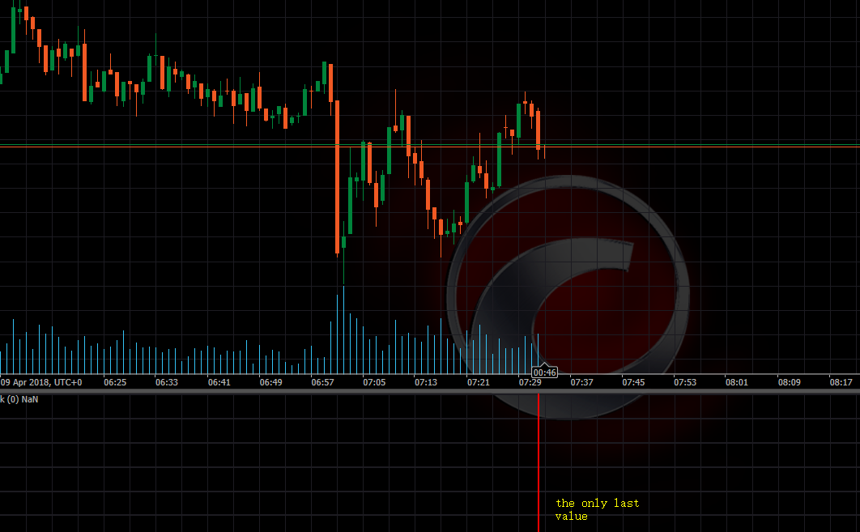This screenshot has height=532, width=860.
Task: Click the 07:45 label on the time axis
Action: tap(633, 382)
